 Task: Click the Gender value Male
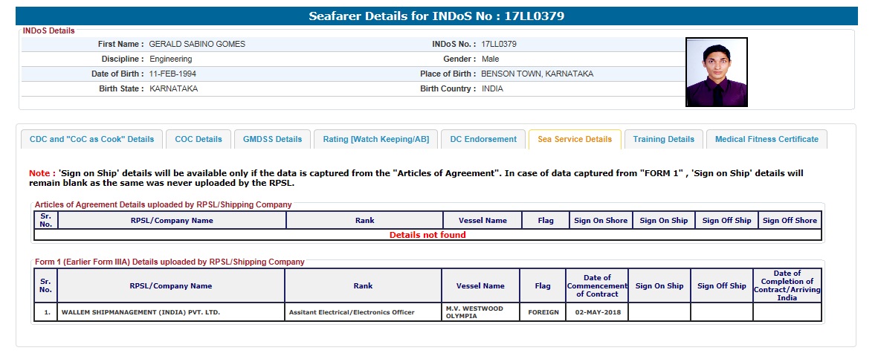click(490, 59)
